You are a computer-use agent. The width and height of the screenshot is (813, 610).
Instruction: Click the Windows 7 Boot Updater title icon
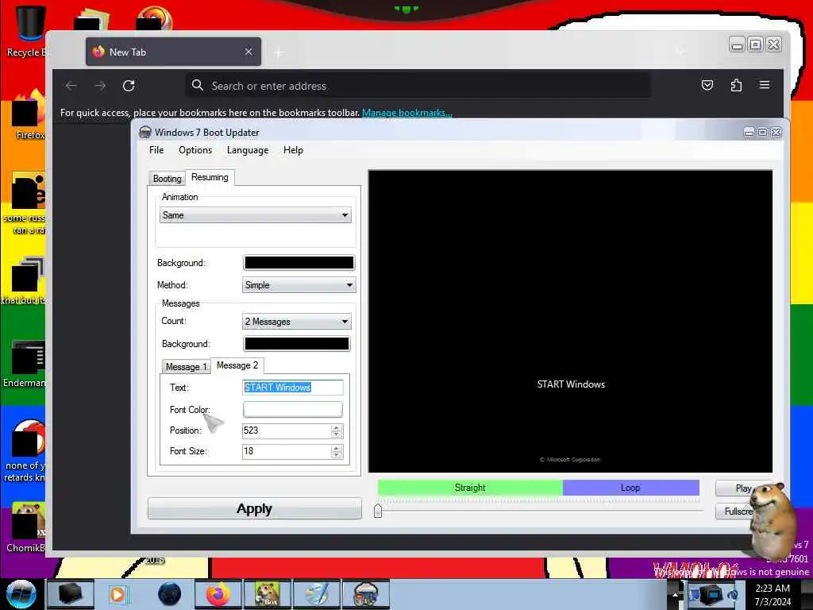(145, 133)
